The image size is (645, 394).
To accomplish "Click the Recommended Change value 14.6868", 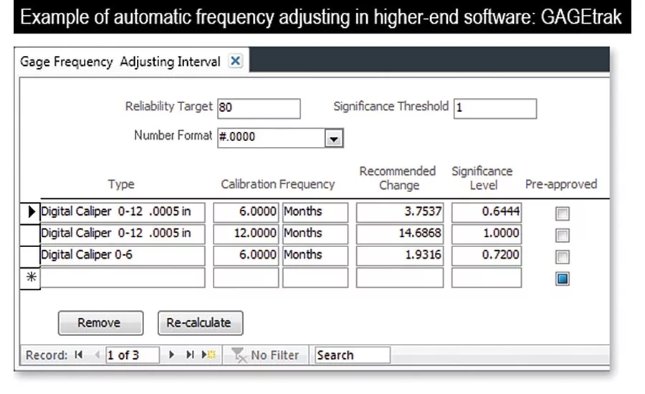I will click(x=400, y=234).
